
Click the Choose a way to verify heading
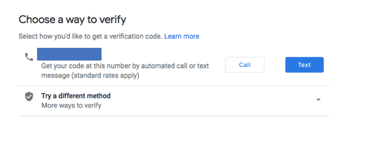click(x=72, y=20)
